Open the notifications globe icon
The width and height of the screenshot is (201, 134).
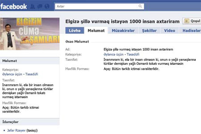coord(47,6)
